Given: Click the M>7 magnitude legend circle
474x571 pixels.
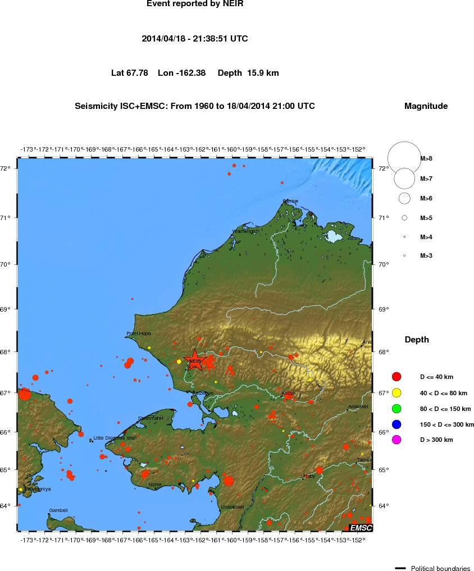Looking at the screenshot, I should point(404,179).
